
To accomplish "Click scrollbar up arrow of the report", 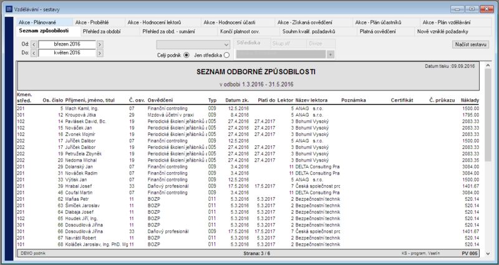I will coord(488,65).
